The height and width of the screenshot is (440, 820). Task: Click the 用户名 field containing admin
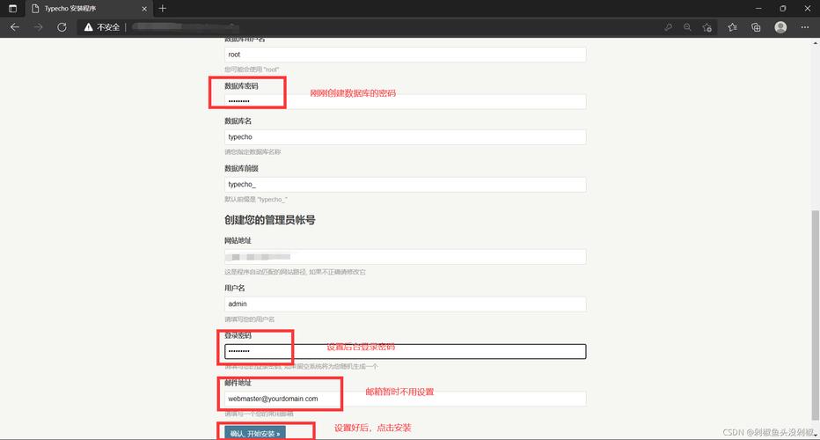[406, 304]
